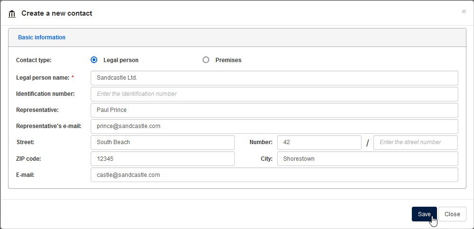The image size is (474, 229).
Task: Click the bank building icon in header
Action: tap(12, 14)
